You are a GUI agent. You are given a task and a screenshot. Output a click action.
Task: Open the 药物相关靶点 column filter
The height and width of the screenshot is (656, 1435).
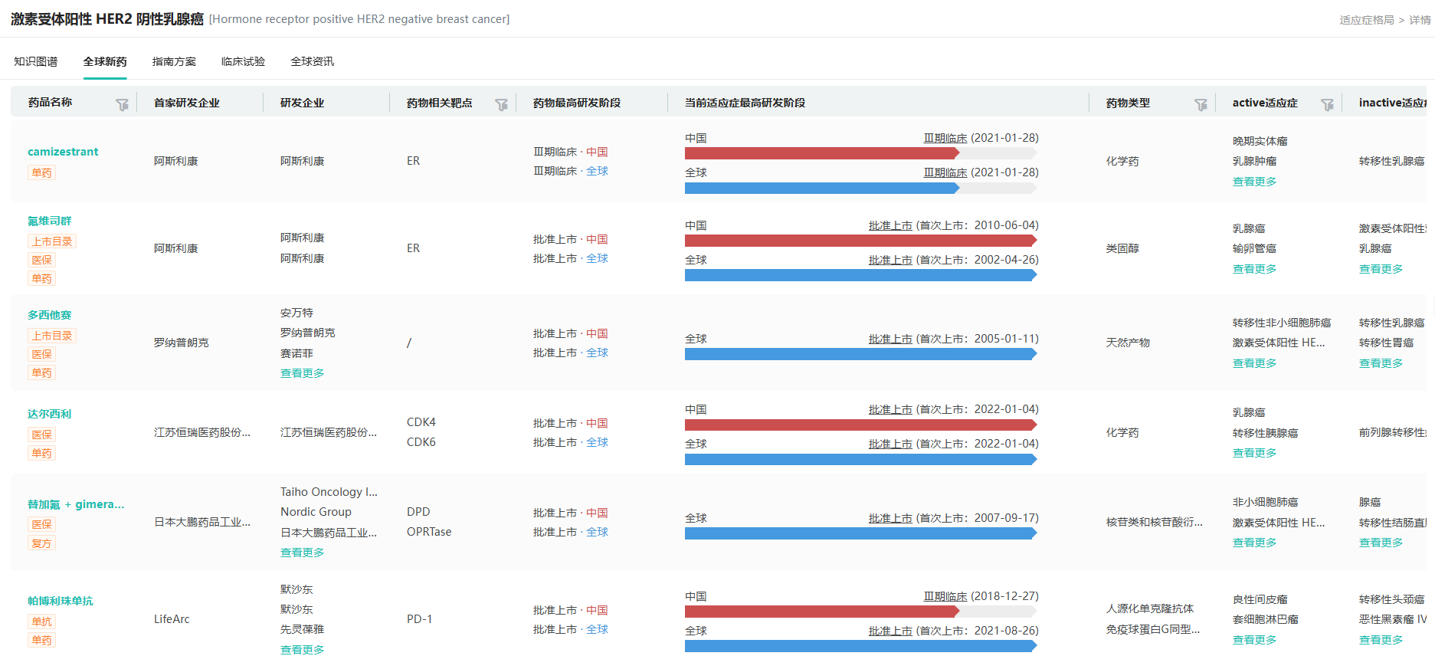(x=501, y=104)
